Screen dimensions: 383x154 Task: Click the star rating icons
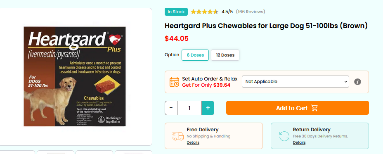(x=204, y=12)
